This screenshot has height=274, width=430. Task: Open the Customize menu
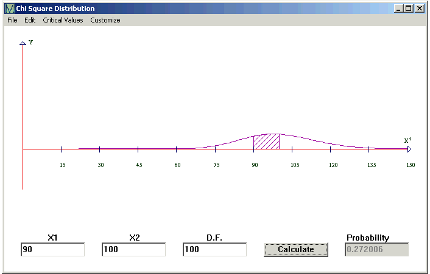(105, 20)
